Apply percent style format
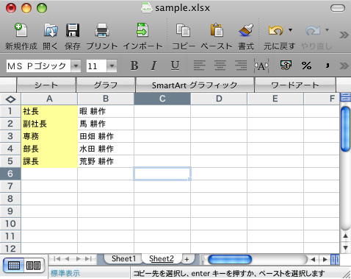The width and height of the screenshot is (351, 279). pyautogui.click(x=306, y=66)
